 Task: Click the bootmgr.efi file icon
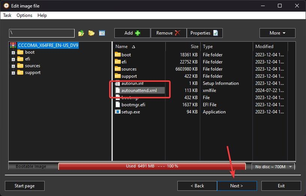tap(118, 104)
